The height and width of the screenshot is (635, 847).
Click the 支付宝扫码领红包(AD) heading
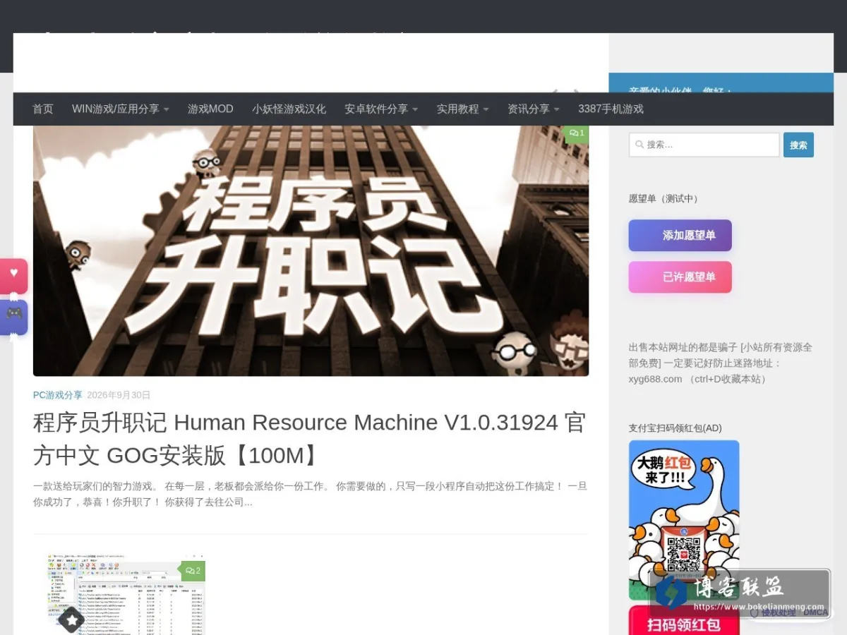[675, 428]
